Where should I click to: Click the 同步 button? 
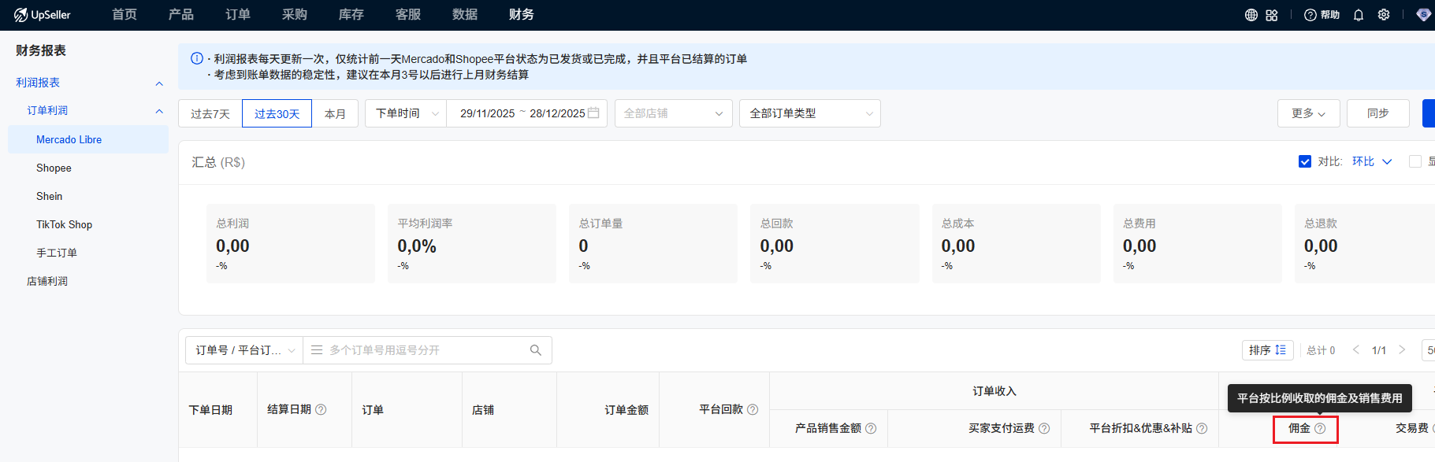[x=1377, y=113]
